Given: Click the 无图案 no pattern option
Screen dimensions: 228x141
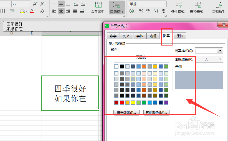Looking at the screenshot, I should pyautogui.click(x=141, y=57).
